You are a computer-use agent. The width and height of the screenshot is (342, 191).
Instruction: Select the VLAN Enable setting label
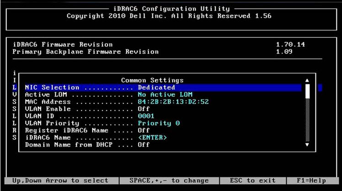[48, 109]
